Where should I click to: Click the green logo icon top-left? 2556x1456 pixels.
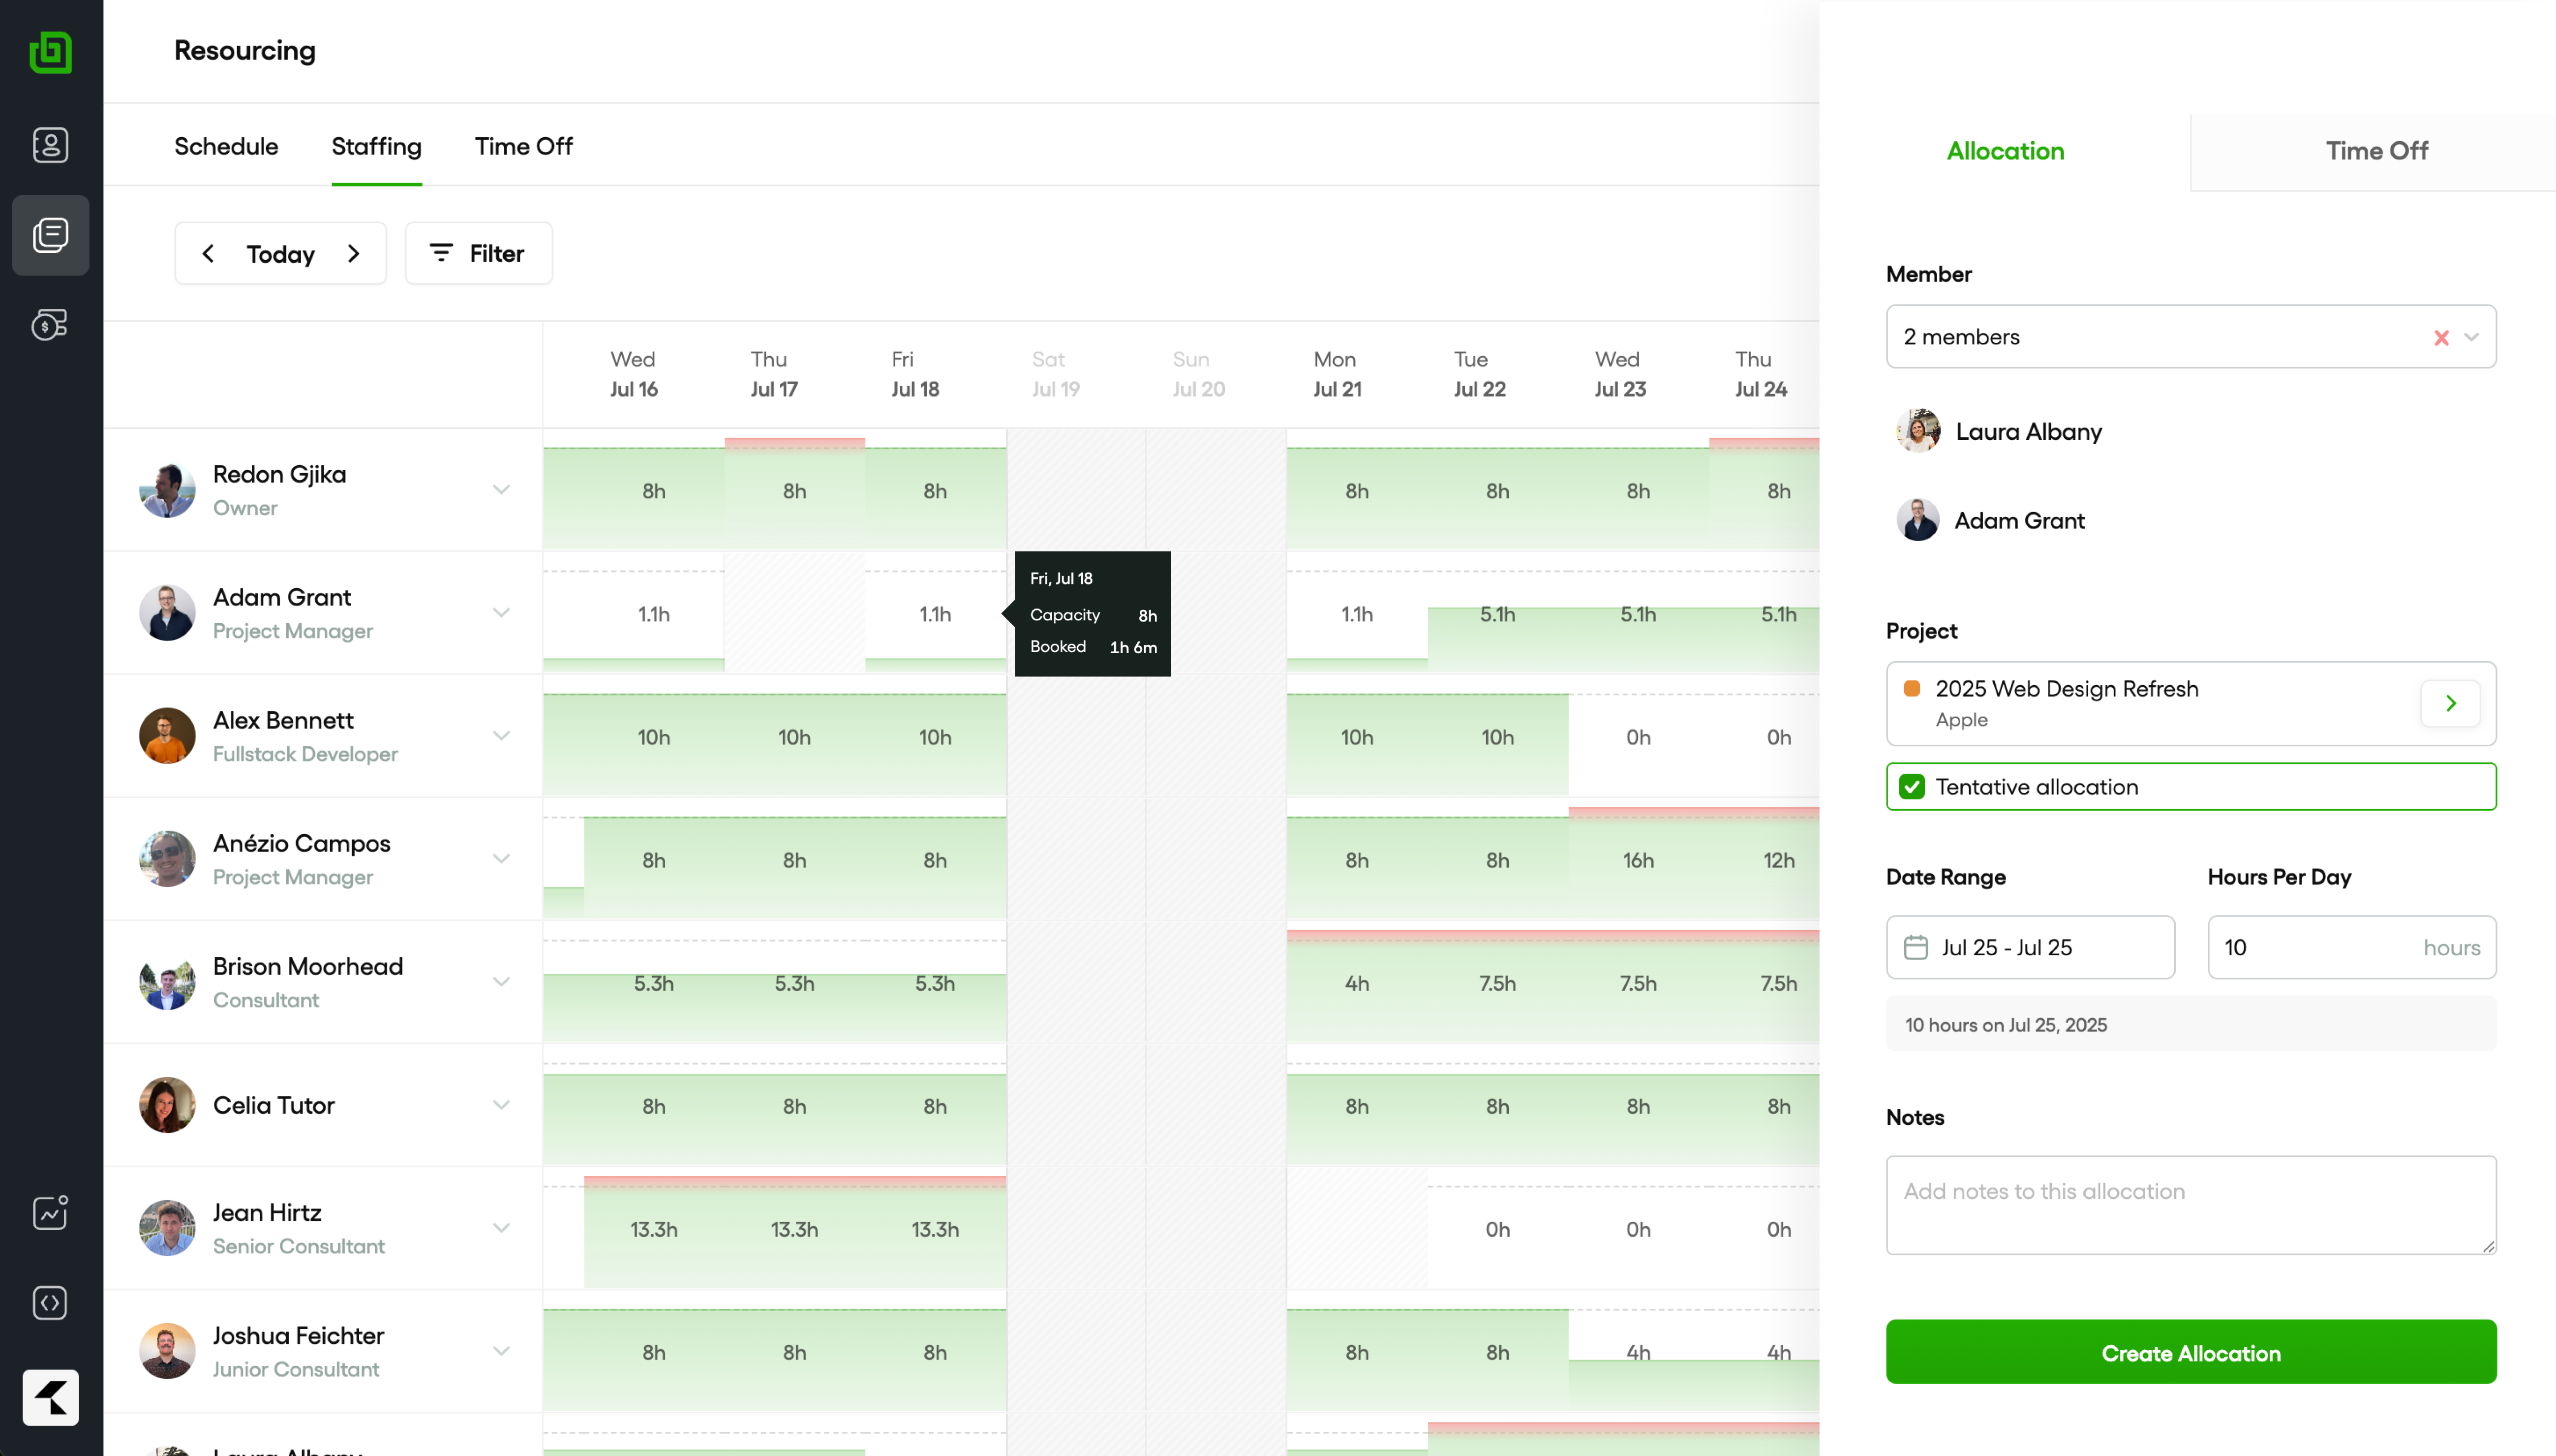click(50, 52)
